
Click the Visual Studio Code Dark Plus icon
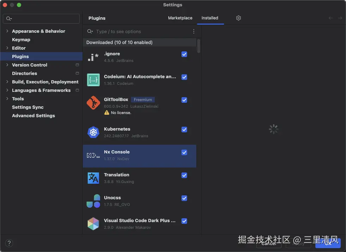[93, 224]
